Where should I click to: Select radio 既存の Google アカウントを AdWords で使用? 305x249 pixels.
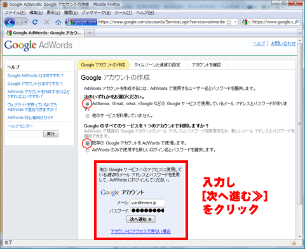(x=87, y=143)
